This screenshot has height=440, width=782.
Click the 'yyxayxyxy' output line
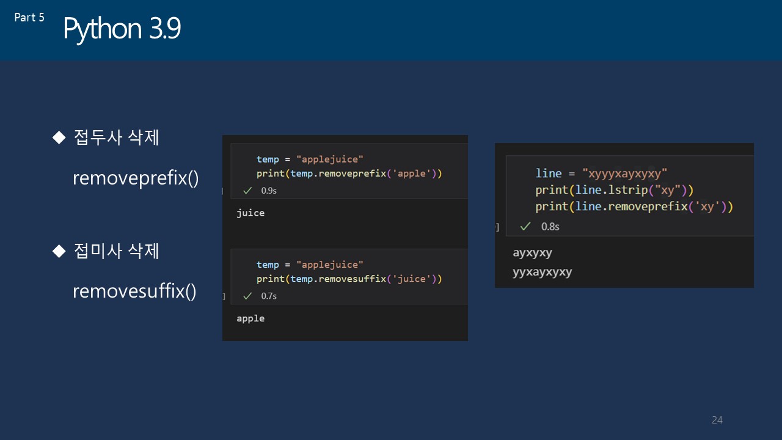(543, 272)
